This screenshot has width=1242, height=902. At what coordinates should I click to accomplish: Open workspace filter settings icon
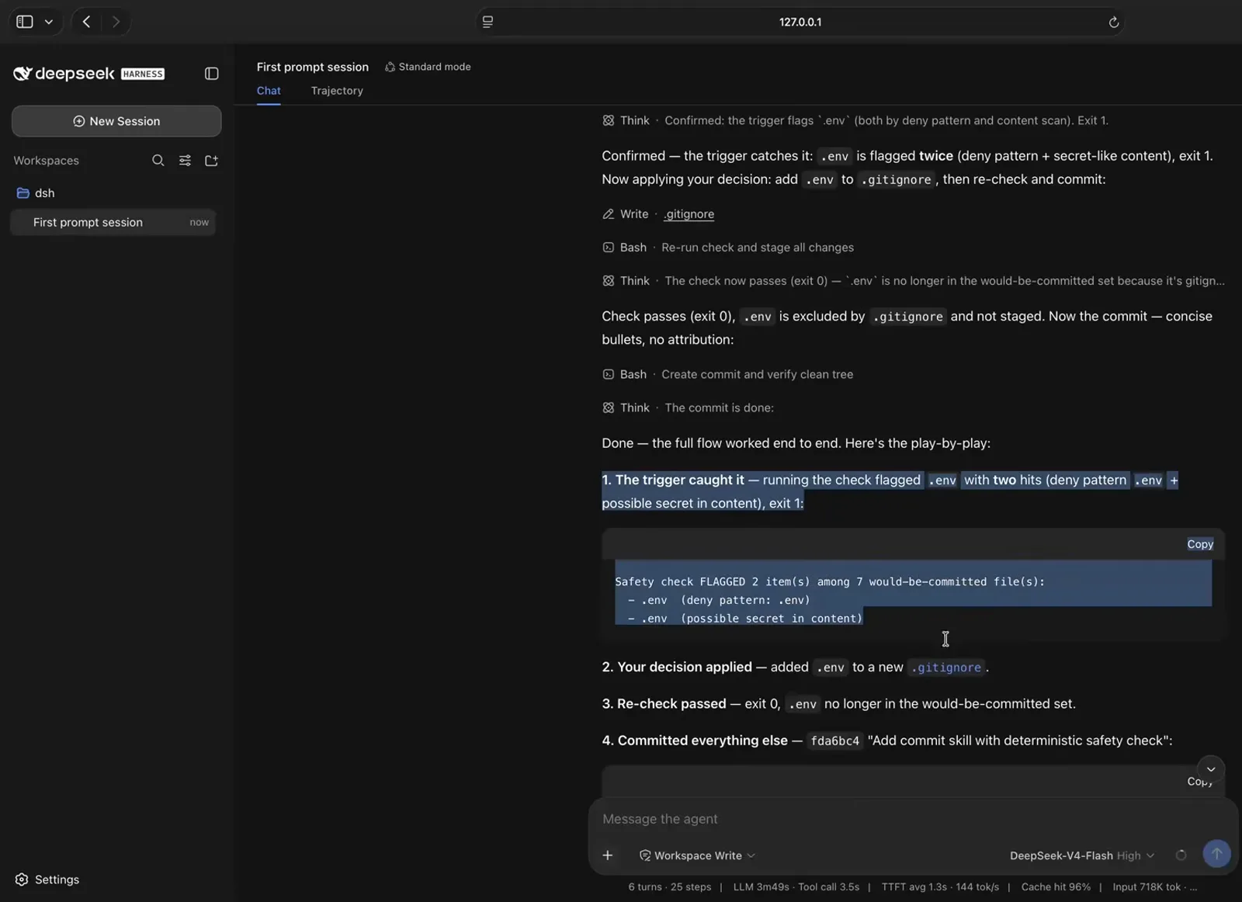pyautogui.click(x=185, y=161)
